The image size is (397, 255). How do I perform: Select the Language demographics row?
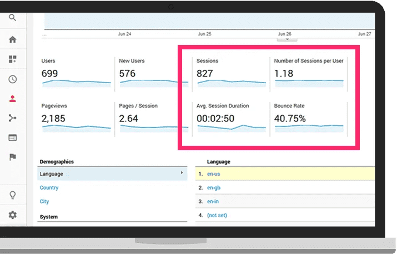coord(111,174)
